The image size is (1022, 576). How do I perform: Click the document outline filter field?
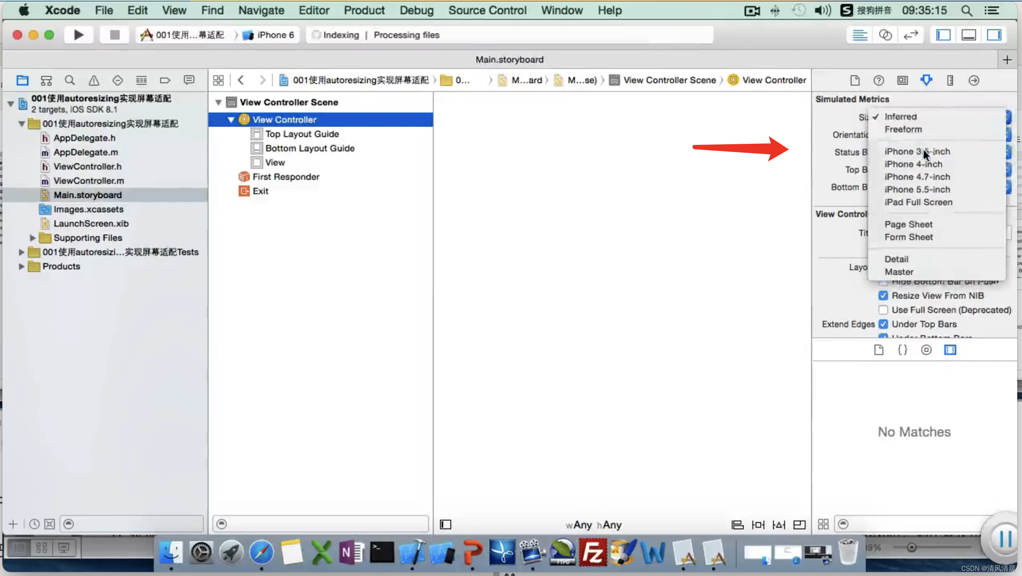tap(321, 524)
